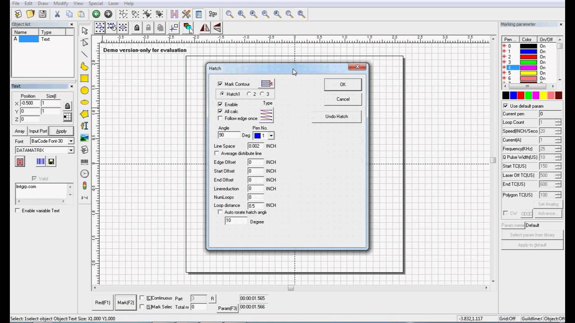The width and height of the screenshot is (575, 323).
Task: Select the Rectangle drawing tool
Action: click(x=84, y=79)
